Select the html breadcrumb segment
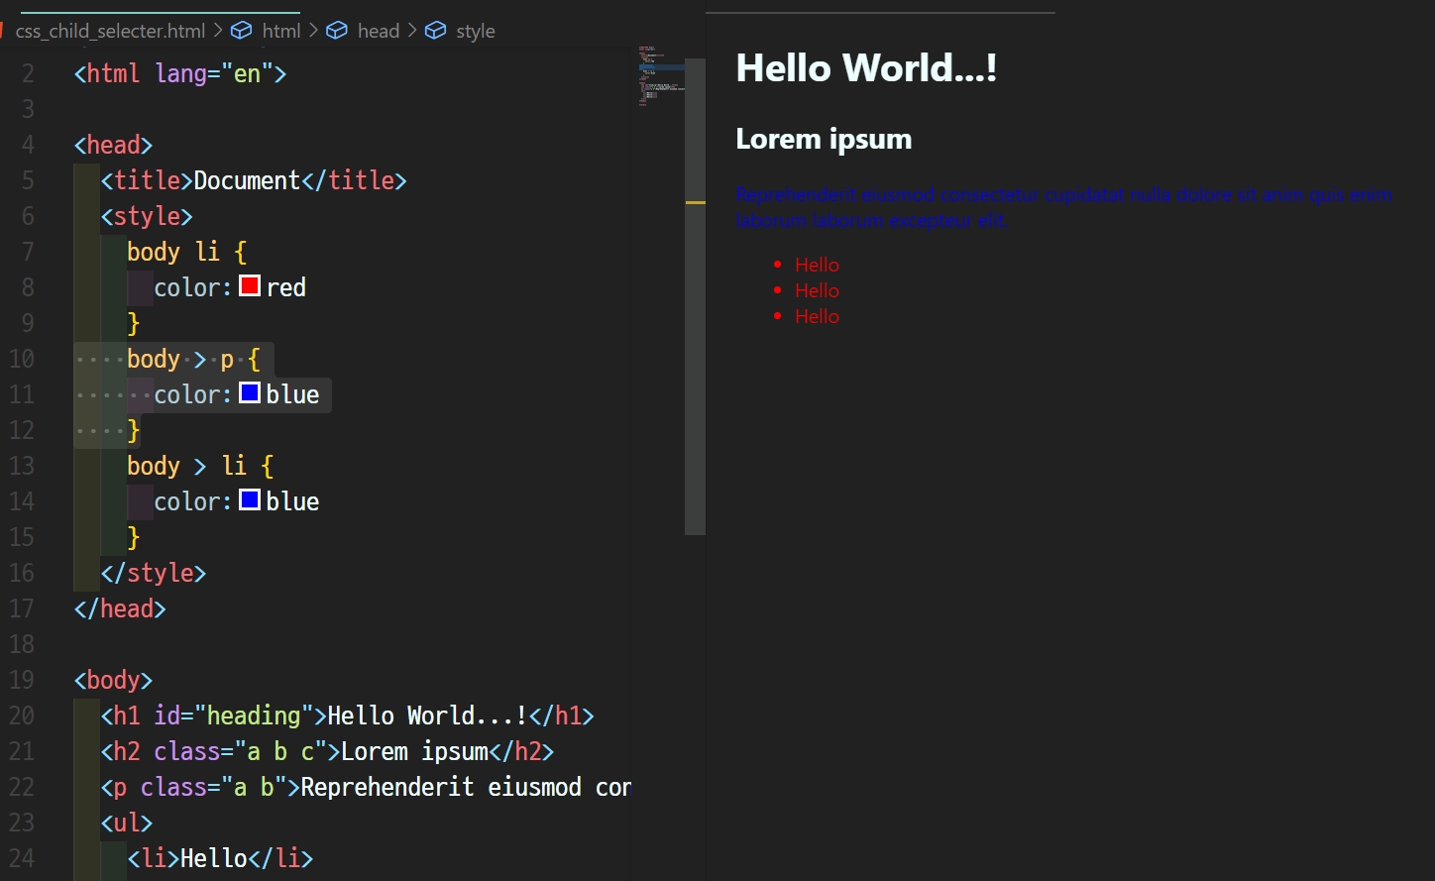The image size is (1435, 881). [281, 31]
